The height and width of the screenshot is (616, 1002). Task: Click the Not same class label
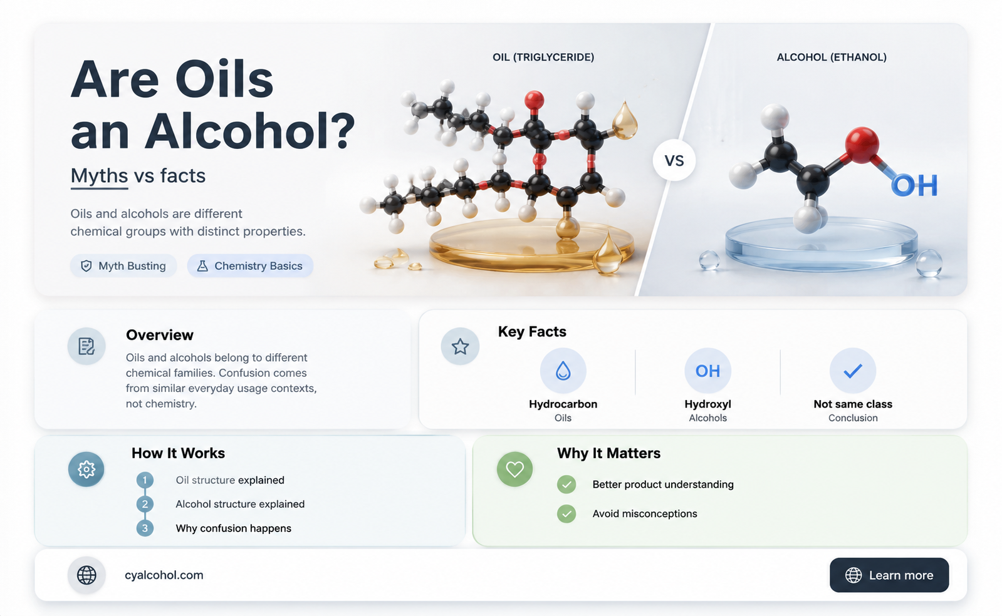pyautogui.click(x=853, y=404)
